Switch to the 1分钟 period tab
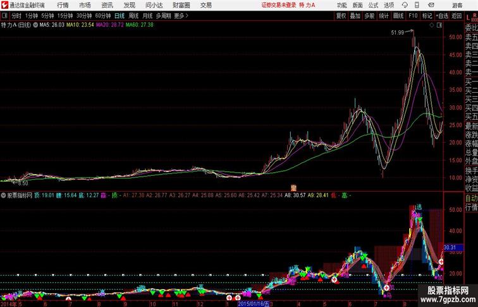478x307 pixels. (x=32, y=16)
